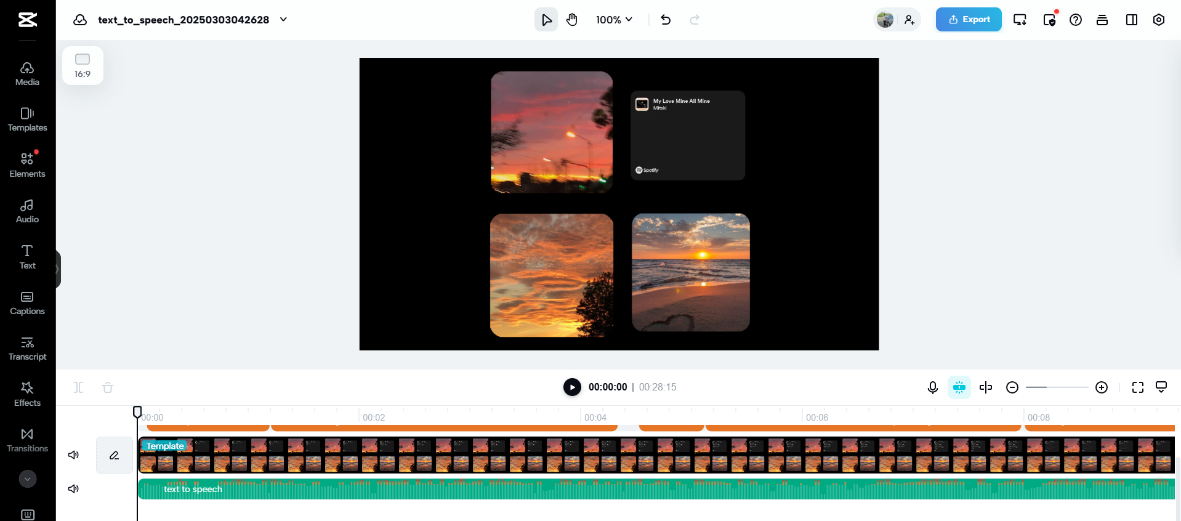Invite collaborators with add-person icon
This screenshot has height=521, width=1181.
coord(909,20)
